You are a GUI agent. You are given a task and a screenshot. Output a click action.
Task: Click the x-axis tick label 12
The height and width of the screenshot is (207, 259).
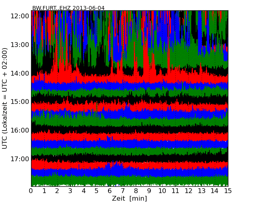click(x=188, y=191)
